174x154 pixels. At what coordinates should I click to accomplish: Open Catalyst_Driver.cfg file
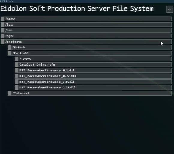click(93, 65)
